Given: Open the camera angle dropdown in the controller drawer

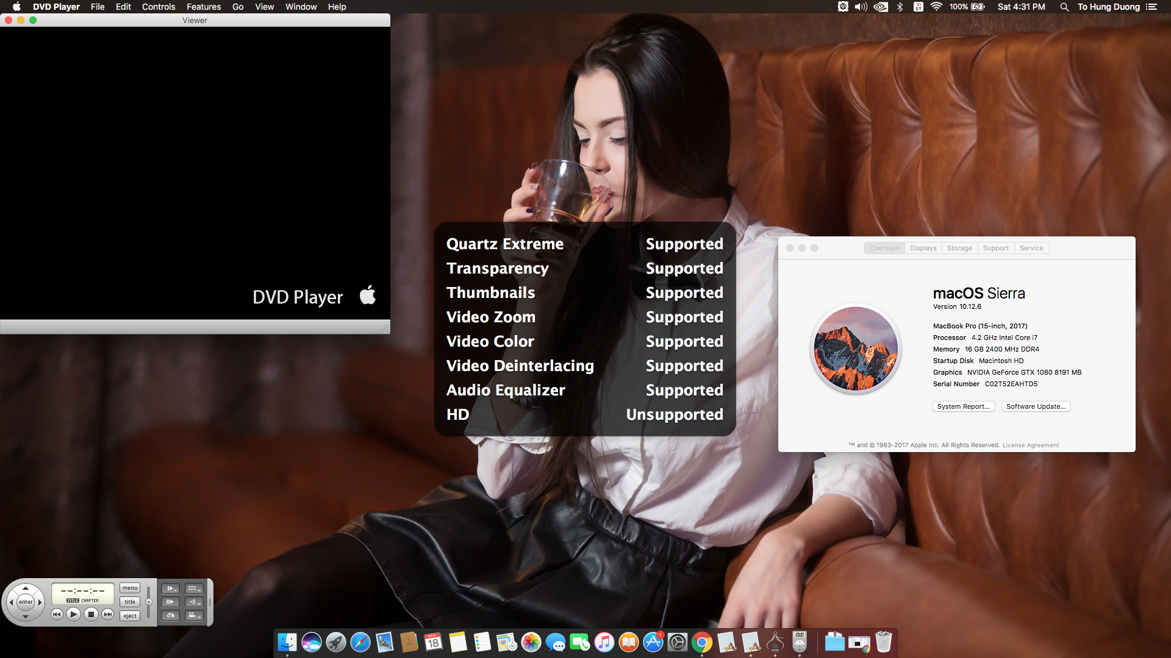Looking at the screenshot, I should click(x=194, y=615).
